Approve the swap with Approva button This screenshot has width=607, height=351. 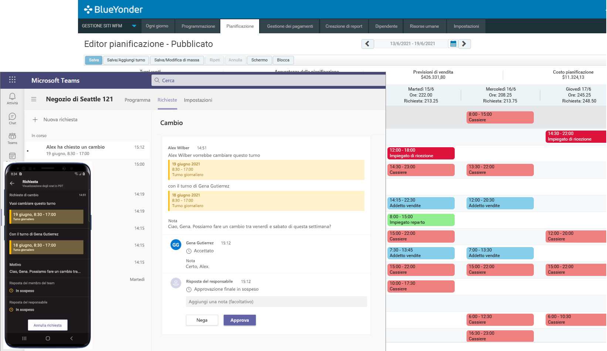tap(240, 320)
